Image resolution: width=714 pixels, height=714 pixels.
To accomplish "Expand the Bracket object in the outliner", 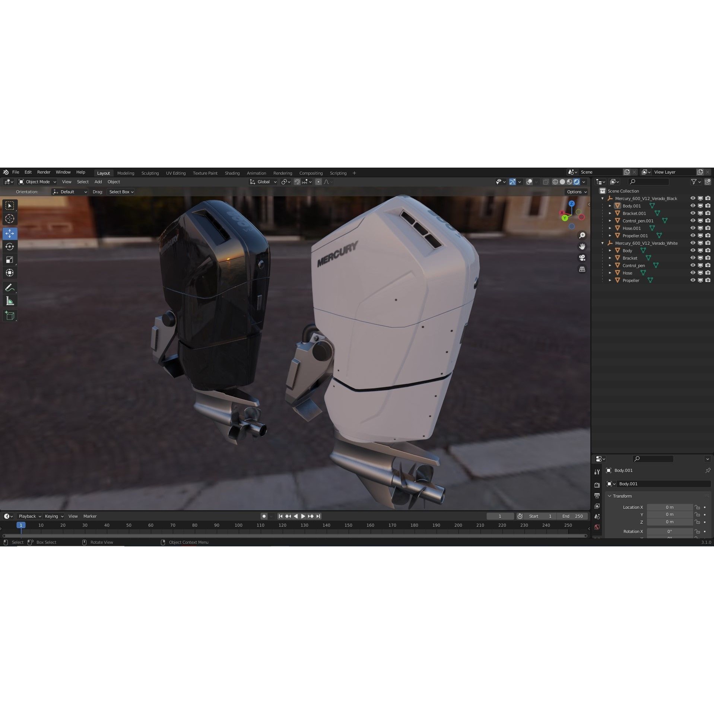I will pyautogui.click(x=610, y=258).
